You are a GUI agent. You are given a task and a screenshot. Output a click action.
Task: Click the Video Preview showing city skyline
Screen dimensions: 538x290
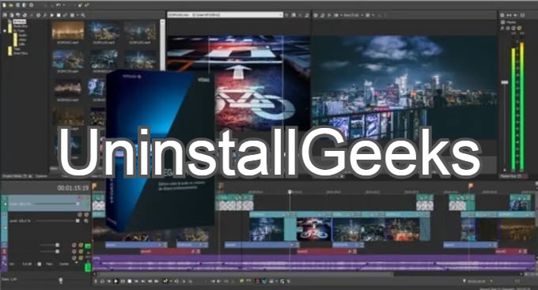click(x=404, y=88)
